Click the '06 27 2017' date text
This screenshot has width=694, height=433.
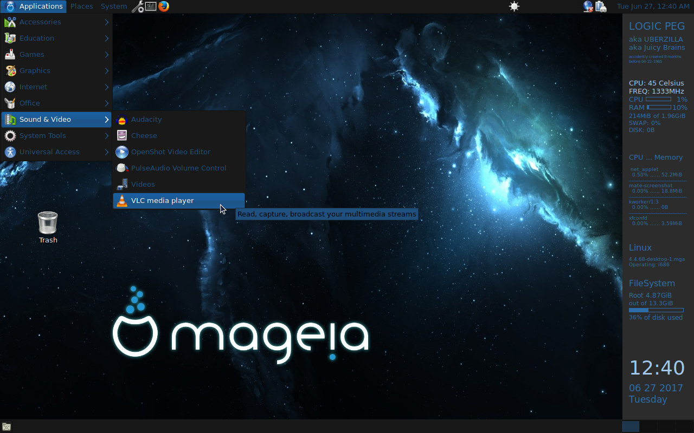656,388
